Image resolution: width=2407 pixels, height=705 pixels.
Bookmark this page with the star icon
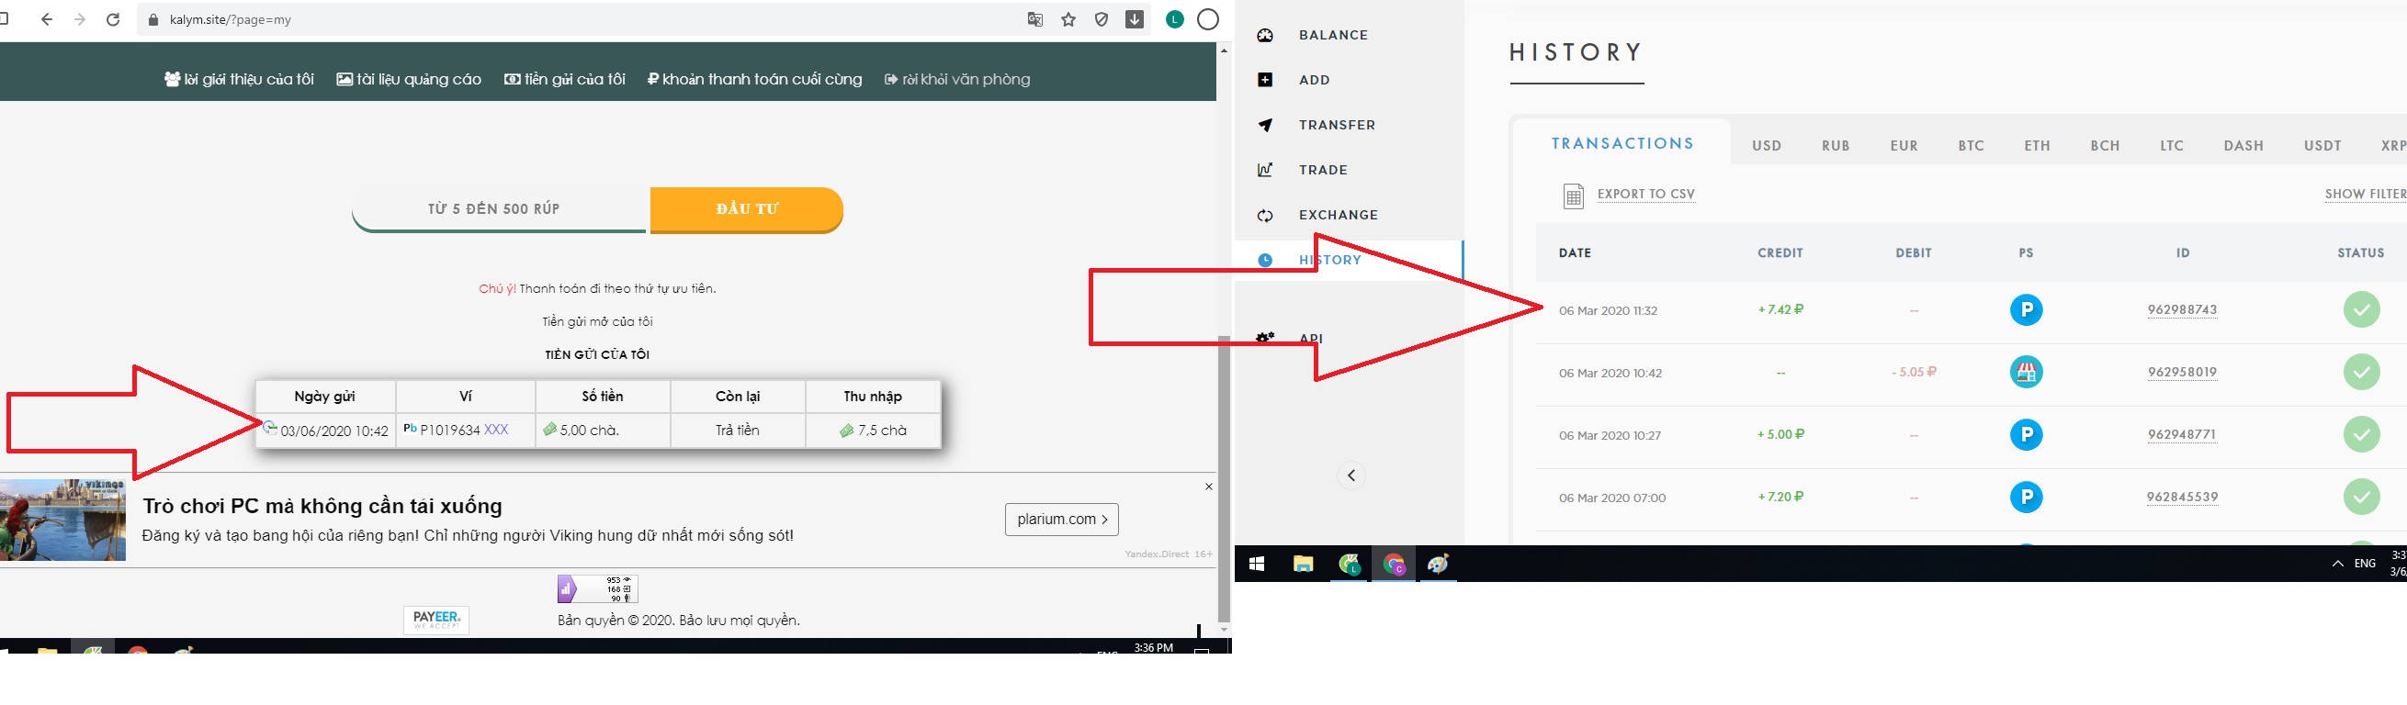tap(1069, 19)
